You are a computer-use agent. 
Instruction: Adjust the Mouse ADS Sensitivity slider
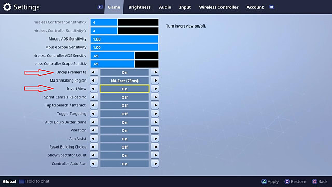pos(125,39)
